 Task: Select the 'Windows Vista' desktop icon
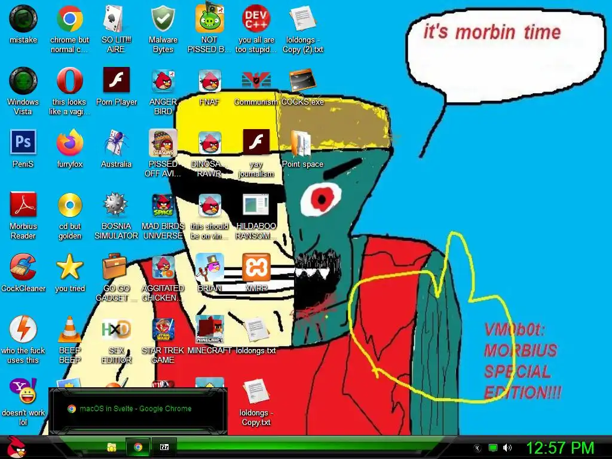pos(23,81)
